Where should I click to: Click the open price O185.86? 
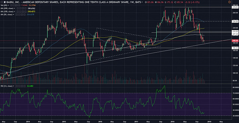point(149,2)
